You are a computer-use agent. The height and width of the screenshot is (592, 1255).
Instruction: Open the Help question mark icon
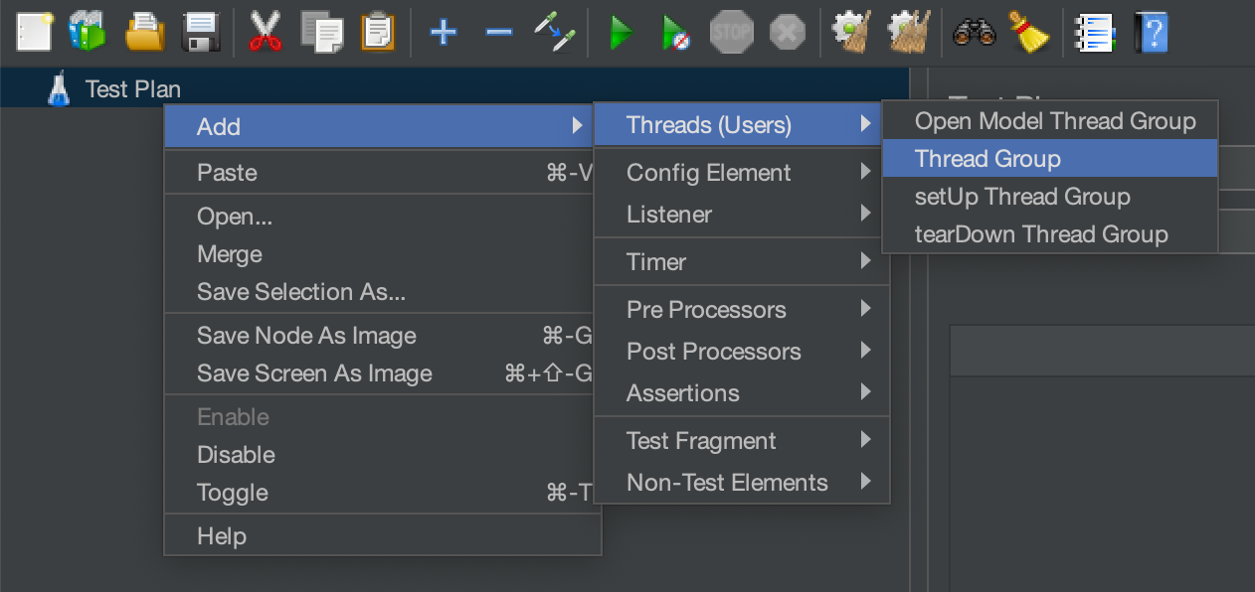tap(1151, 33)
